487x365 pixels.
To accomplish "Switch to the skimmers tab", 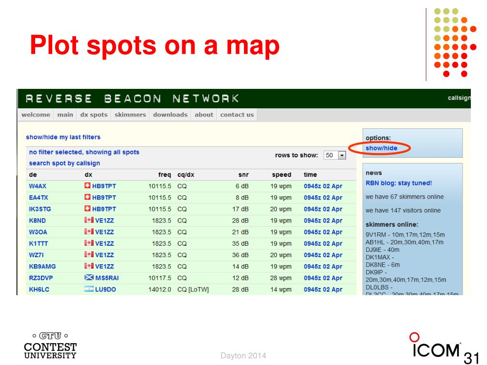I will pos(130,115).
